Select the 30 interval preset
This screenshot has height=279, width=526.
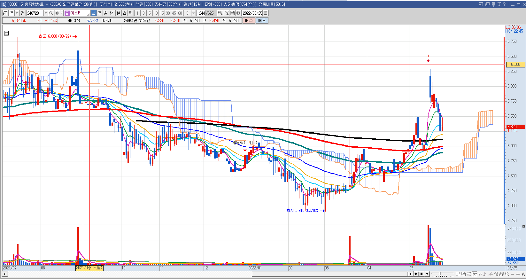tap(168, 13)
